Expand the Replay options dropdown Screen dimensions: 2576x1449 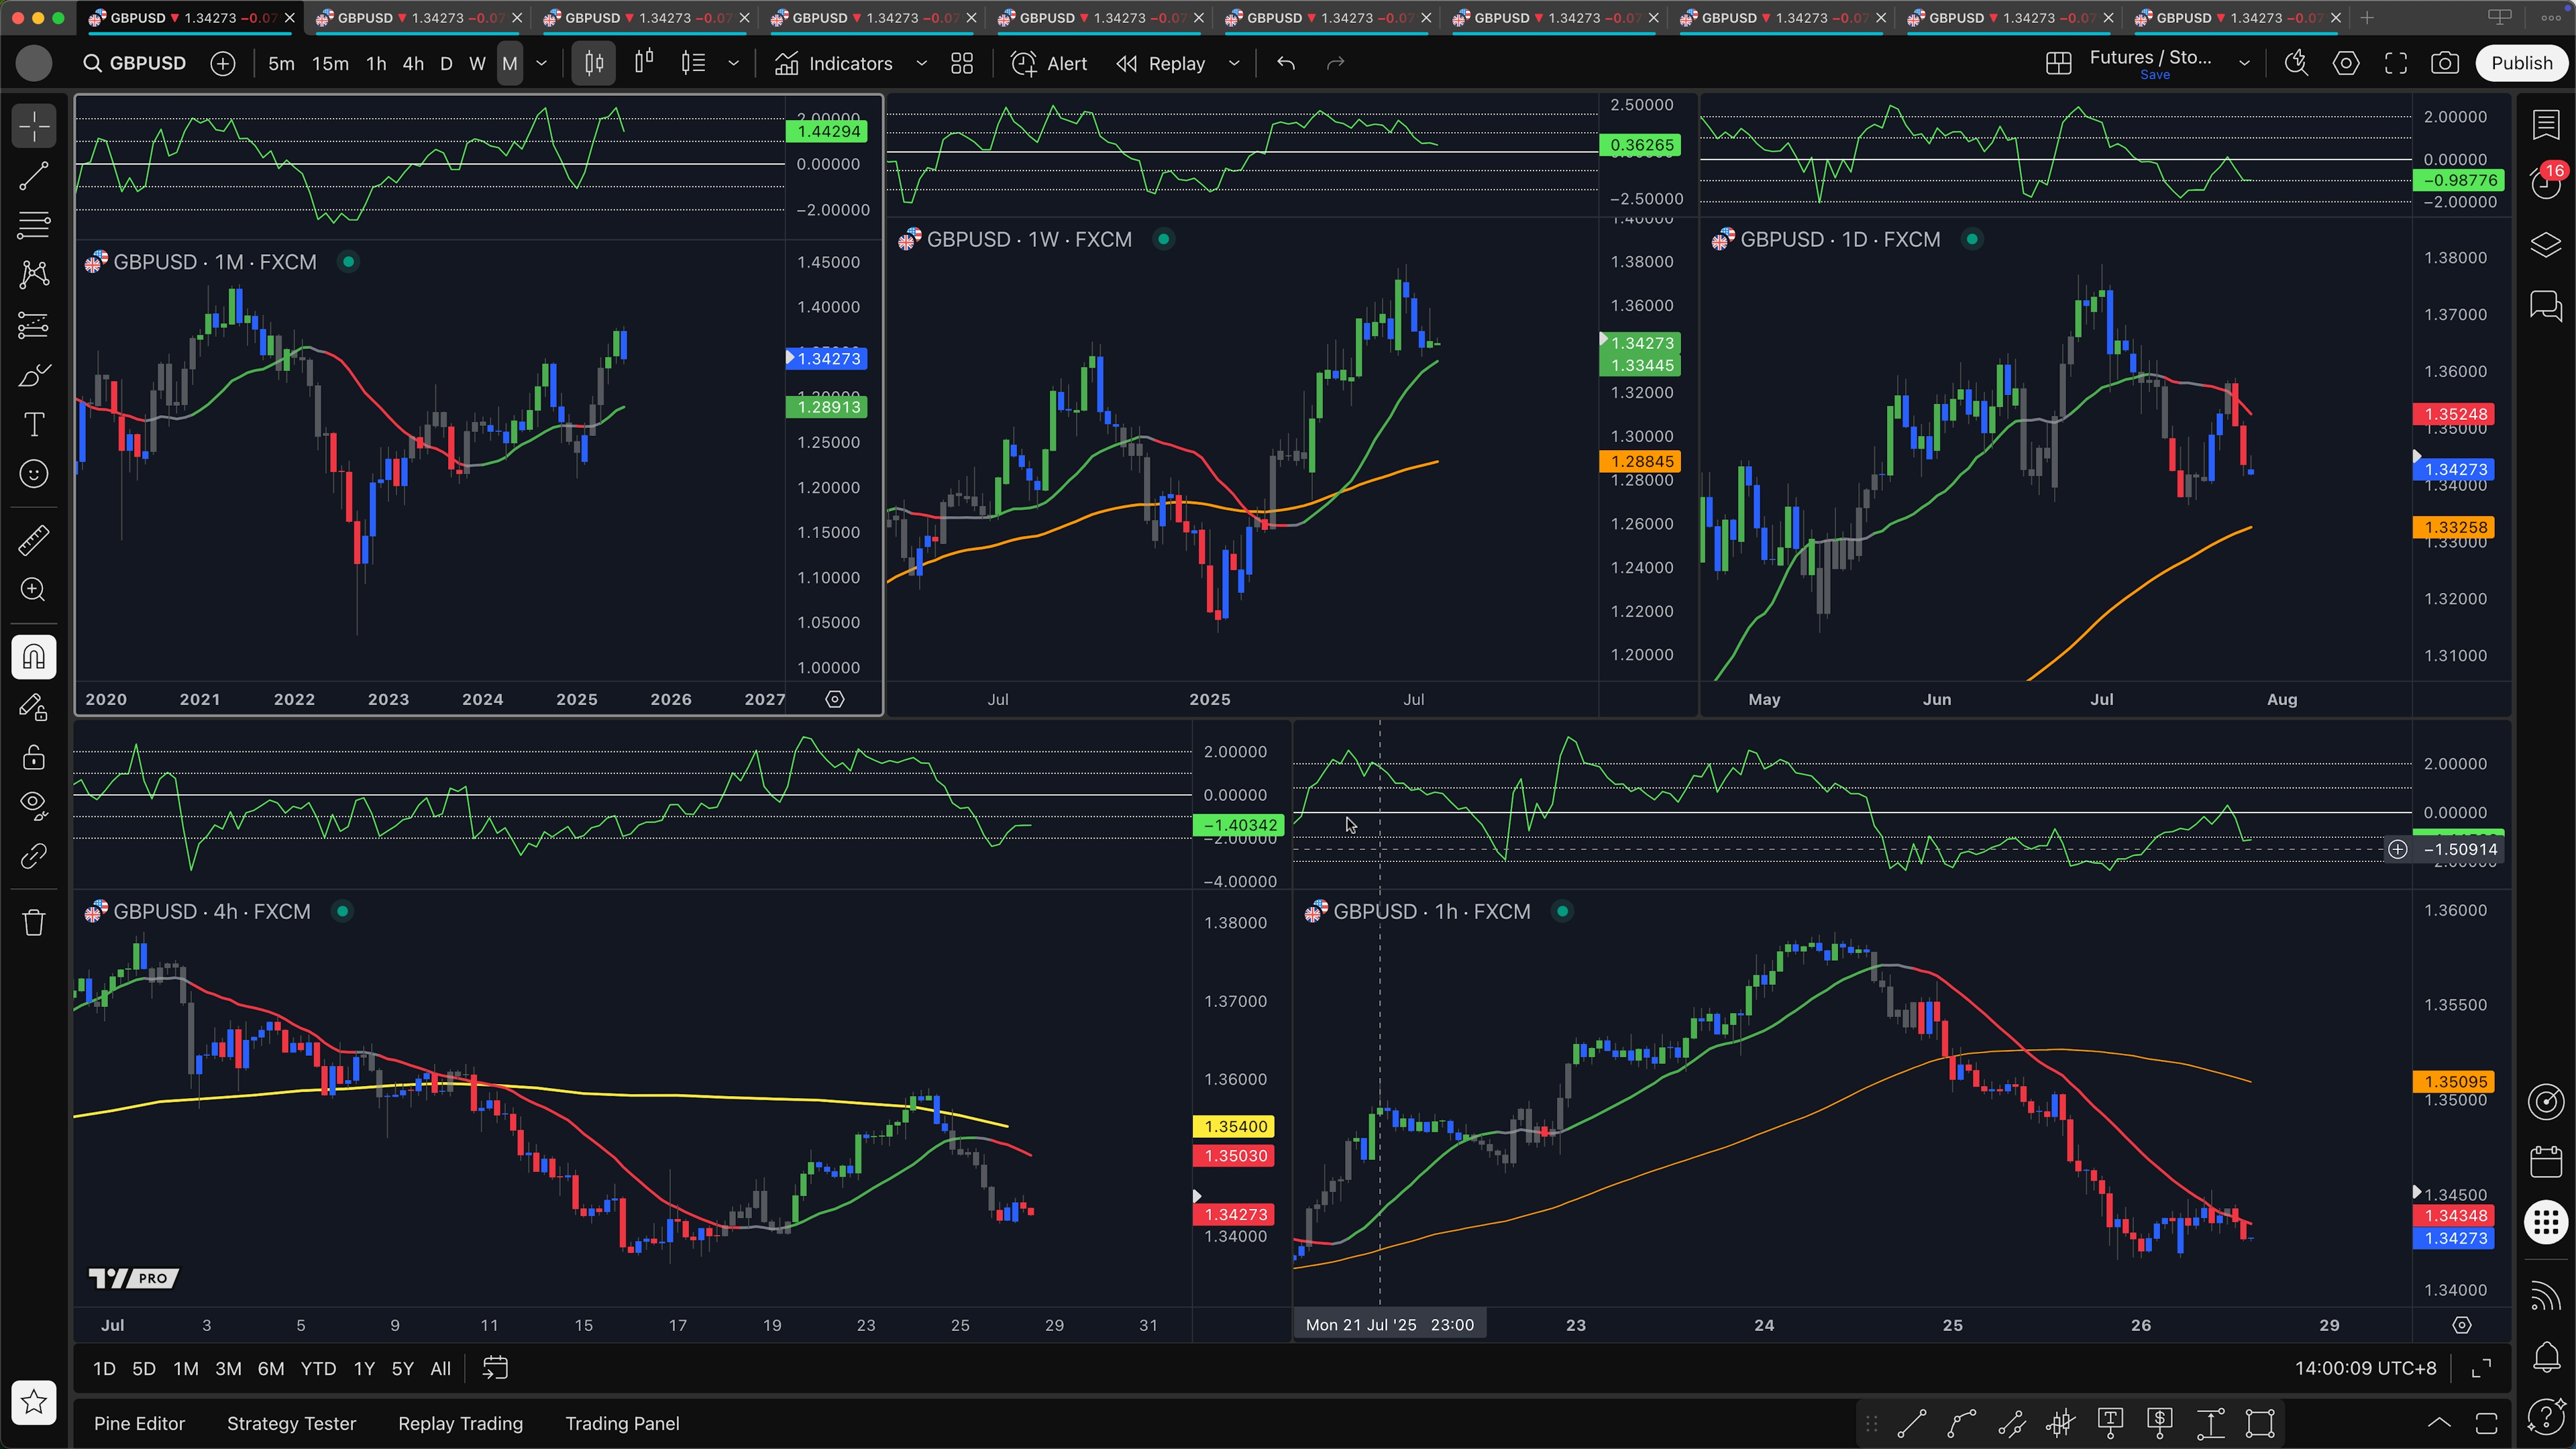[1234, 63]
